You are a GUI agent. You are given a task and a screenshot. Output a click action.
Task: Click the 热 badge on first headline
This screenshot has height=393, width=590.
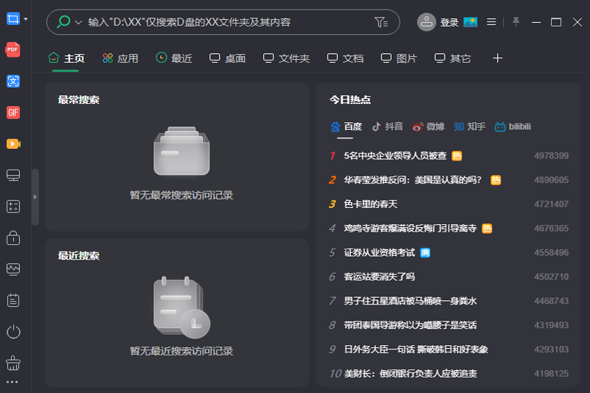457,156
